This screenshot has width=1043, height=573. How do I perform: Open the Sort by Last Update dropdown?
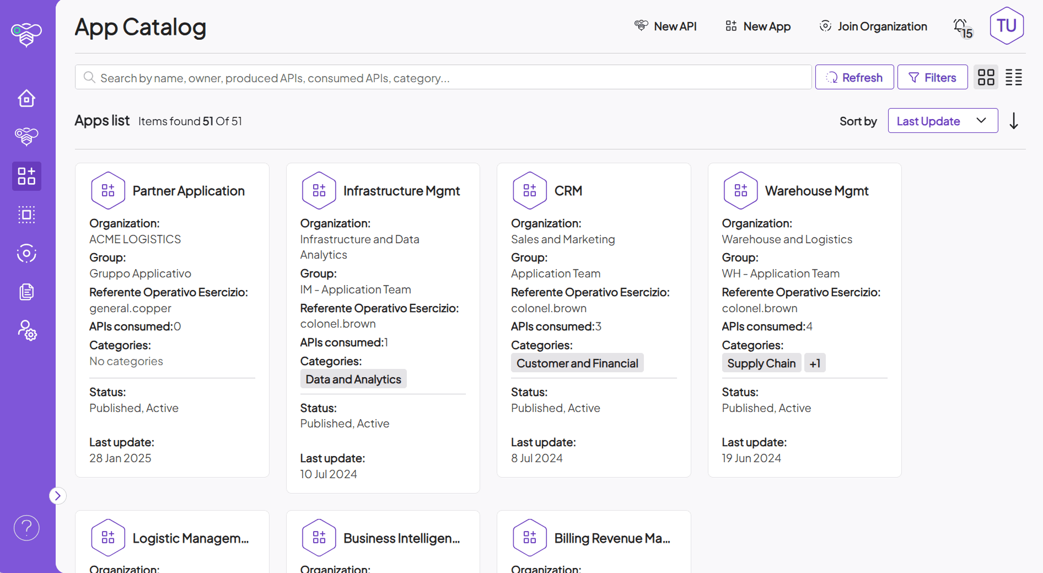[942, 120]
